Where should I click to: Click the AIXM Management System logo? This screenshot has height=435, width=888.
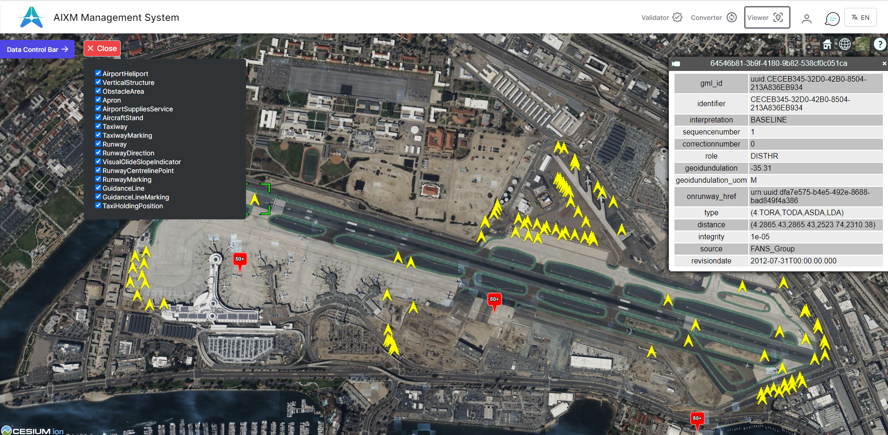coord(32,18)
